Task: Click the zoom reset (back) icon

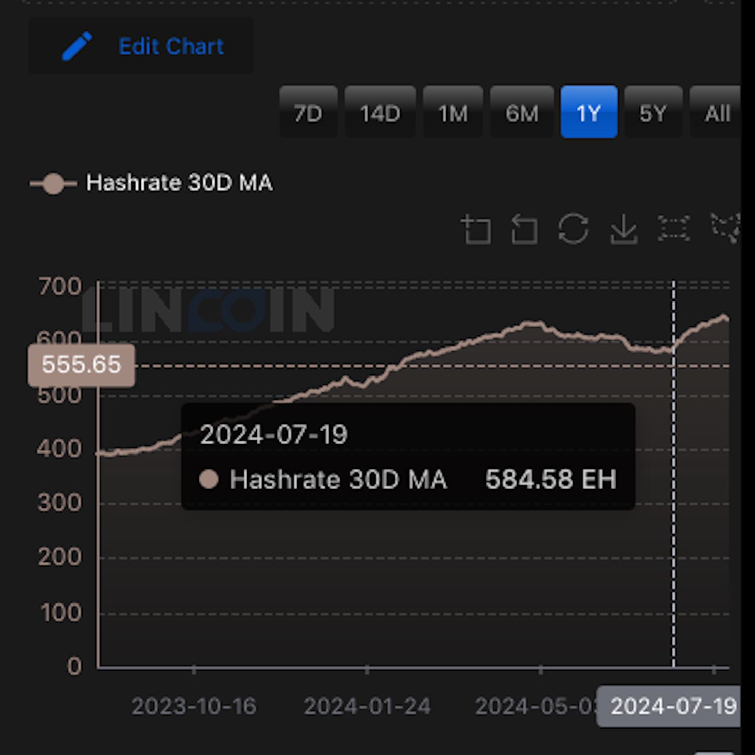Action: (x=524, y=230)
